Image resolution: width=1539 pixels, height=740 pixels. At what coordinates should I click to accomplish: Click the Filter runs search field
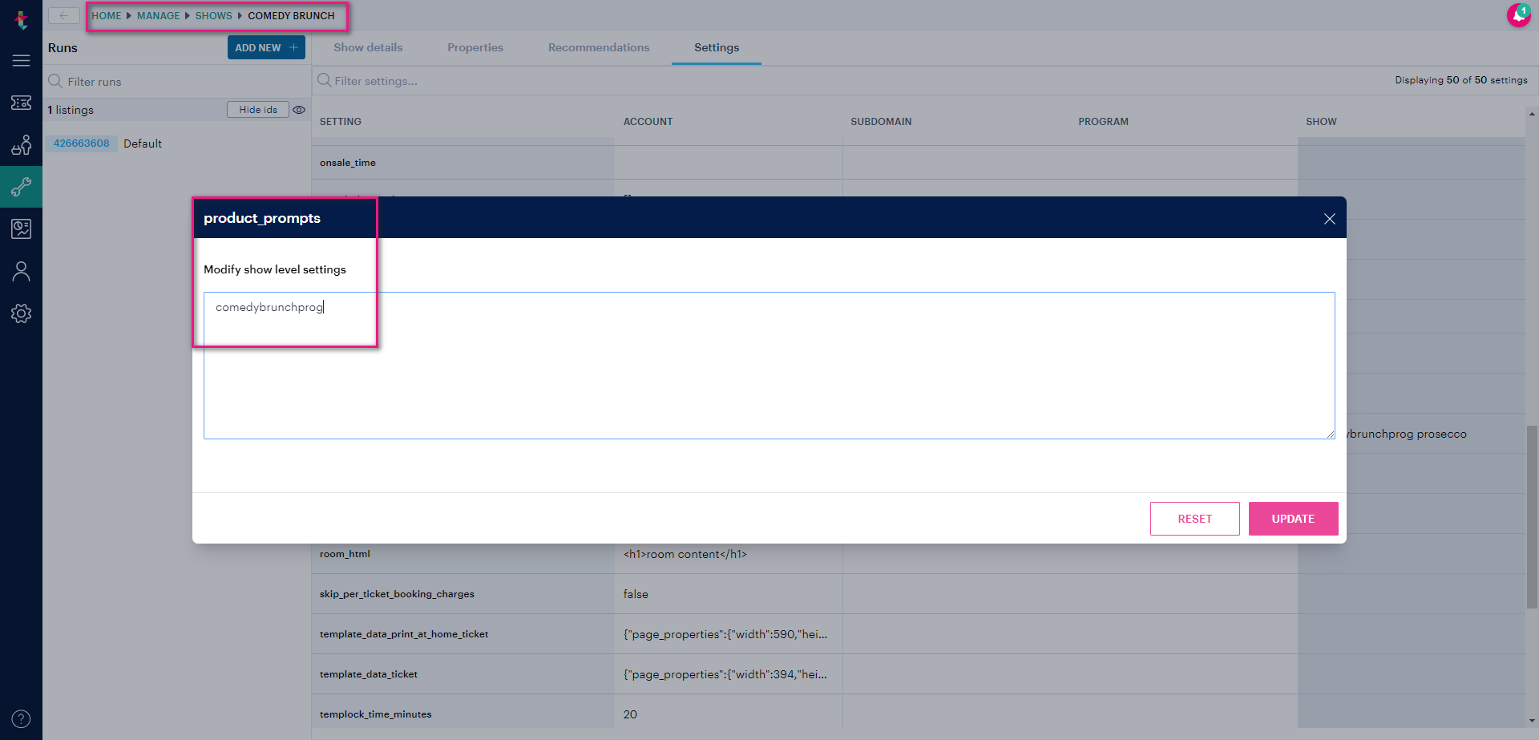176,82
